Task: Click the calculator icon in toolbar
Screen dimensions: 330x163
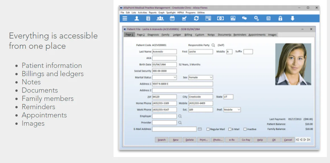Action: (268, 18)
